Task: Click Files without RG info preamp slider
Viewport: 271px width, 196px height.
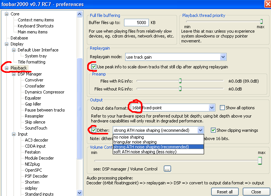Action: pyautogui.click(x=180, y=89)
